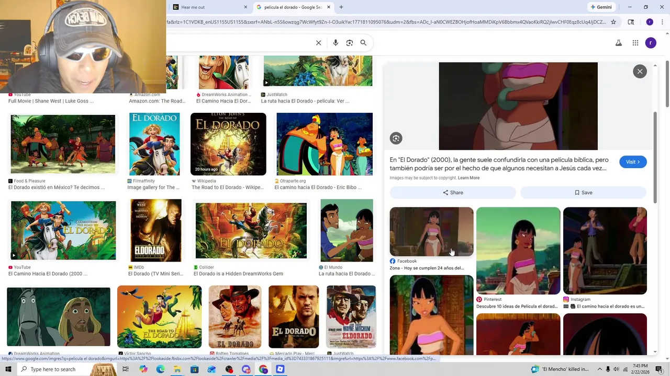Close the image preview panel
The image size is (670, 376).
point(640,72)
